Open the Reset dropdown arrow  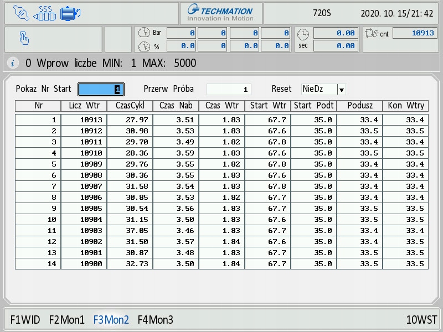point(341,90)
